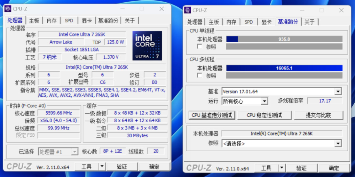Close the right CPU-Z window
This screenshot has height=177, width=355.
click(x=341, y=10)
